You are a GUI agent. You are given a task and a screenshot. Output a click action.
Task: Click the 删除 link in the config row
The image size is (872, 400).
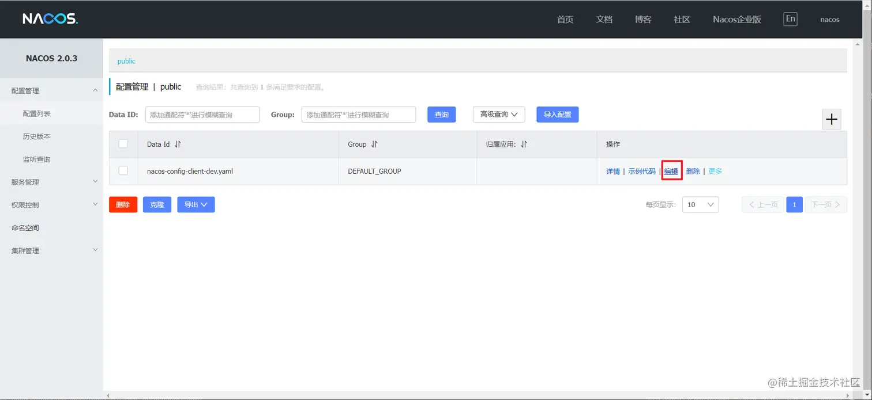693,171
